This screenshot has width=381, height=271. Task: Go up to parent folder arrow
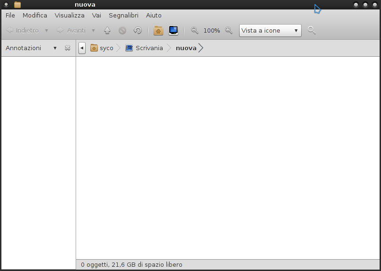[107, 30]
